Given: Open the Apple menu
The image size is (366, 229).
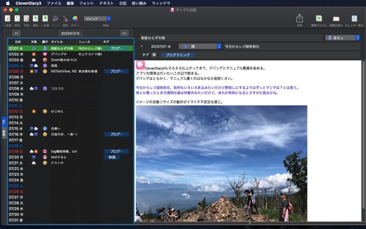Looking at the screenshot, I should pyautogui.click(x=8, y=3).
